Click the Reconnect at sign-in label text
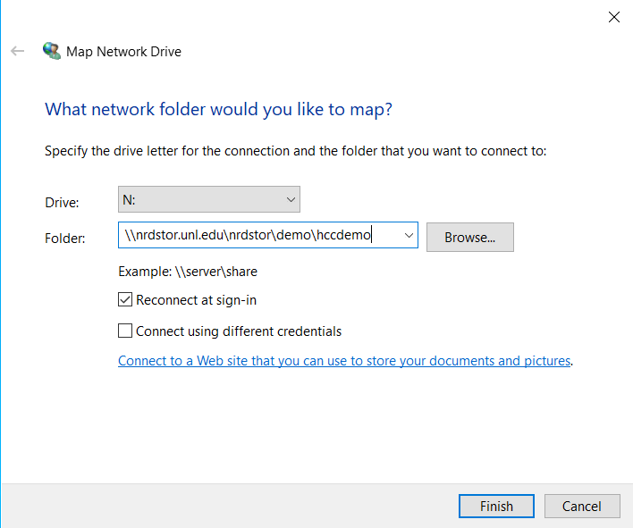 click(x=197, y=300)
